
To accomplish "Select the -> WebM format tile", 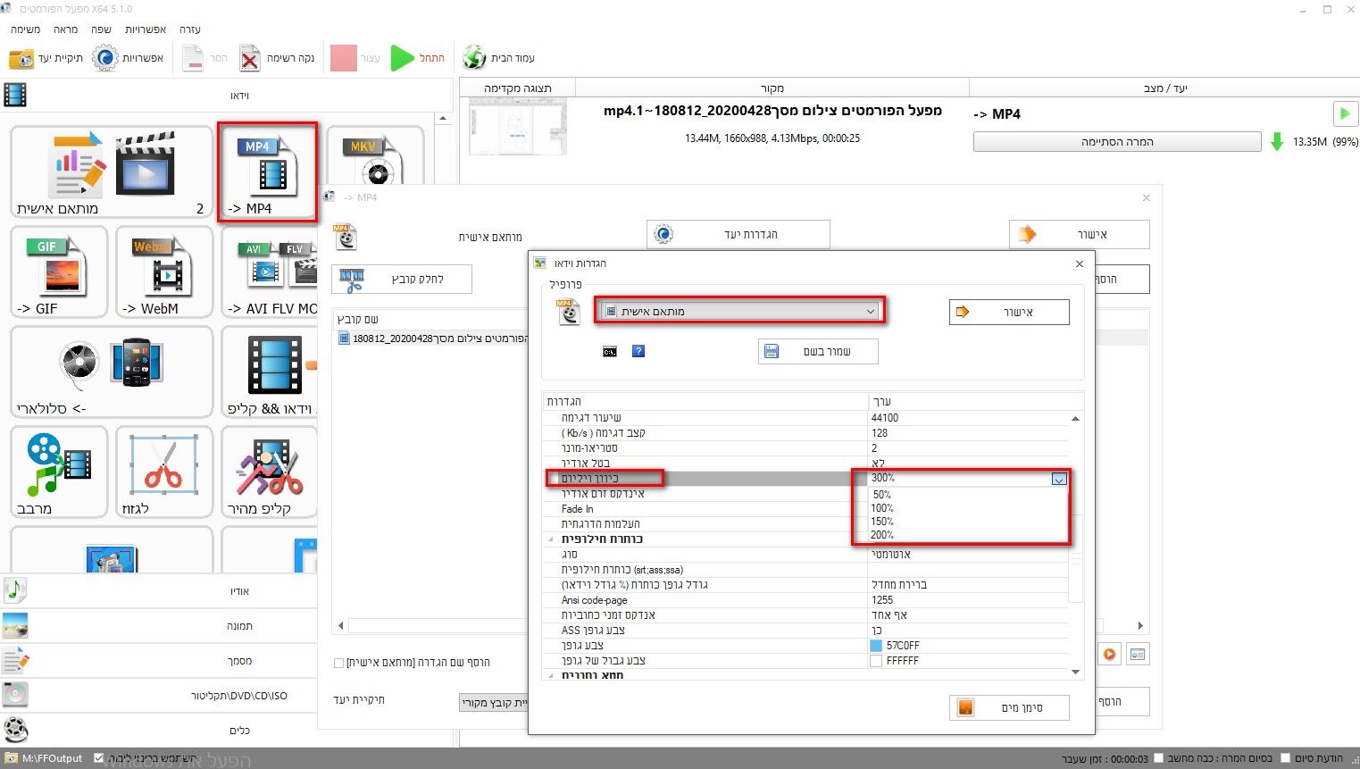I will coord(164,272).
